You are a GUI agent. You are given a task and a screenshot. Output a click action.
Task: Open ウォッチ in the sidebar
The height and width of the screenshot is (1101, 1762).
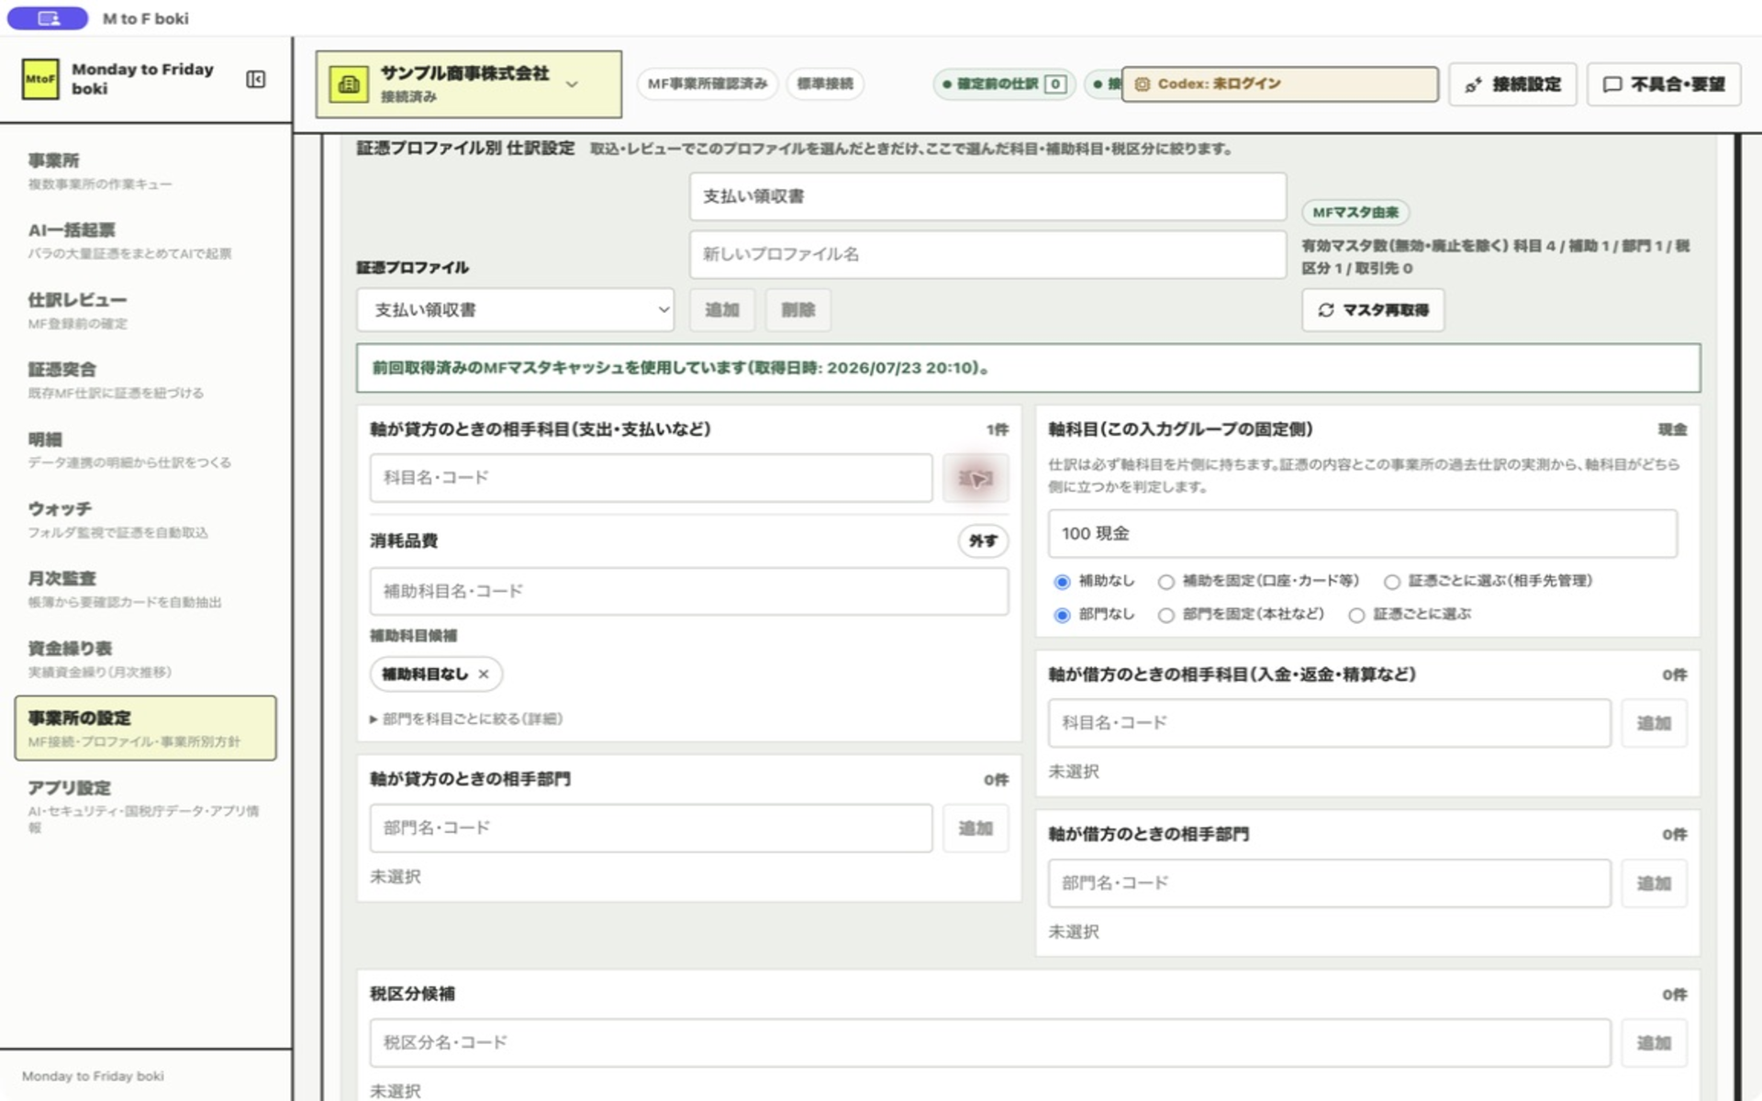point(147,519)
